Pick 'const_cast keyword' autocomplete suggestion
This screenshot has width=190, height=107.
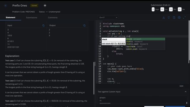coord(145,49)
